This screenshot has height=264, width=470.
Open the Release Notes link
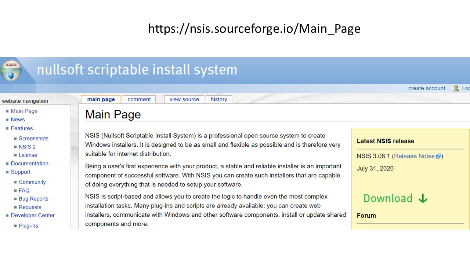click(x=414, y=156)
